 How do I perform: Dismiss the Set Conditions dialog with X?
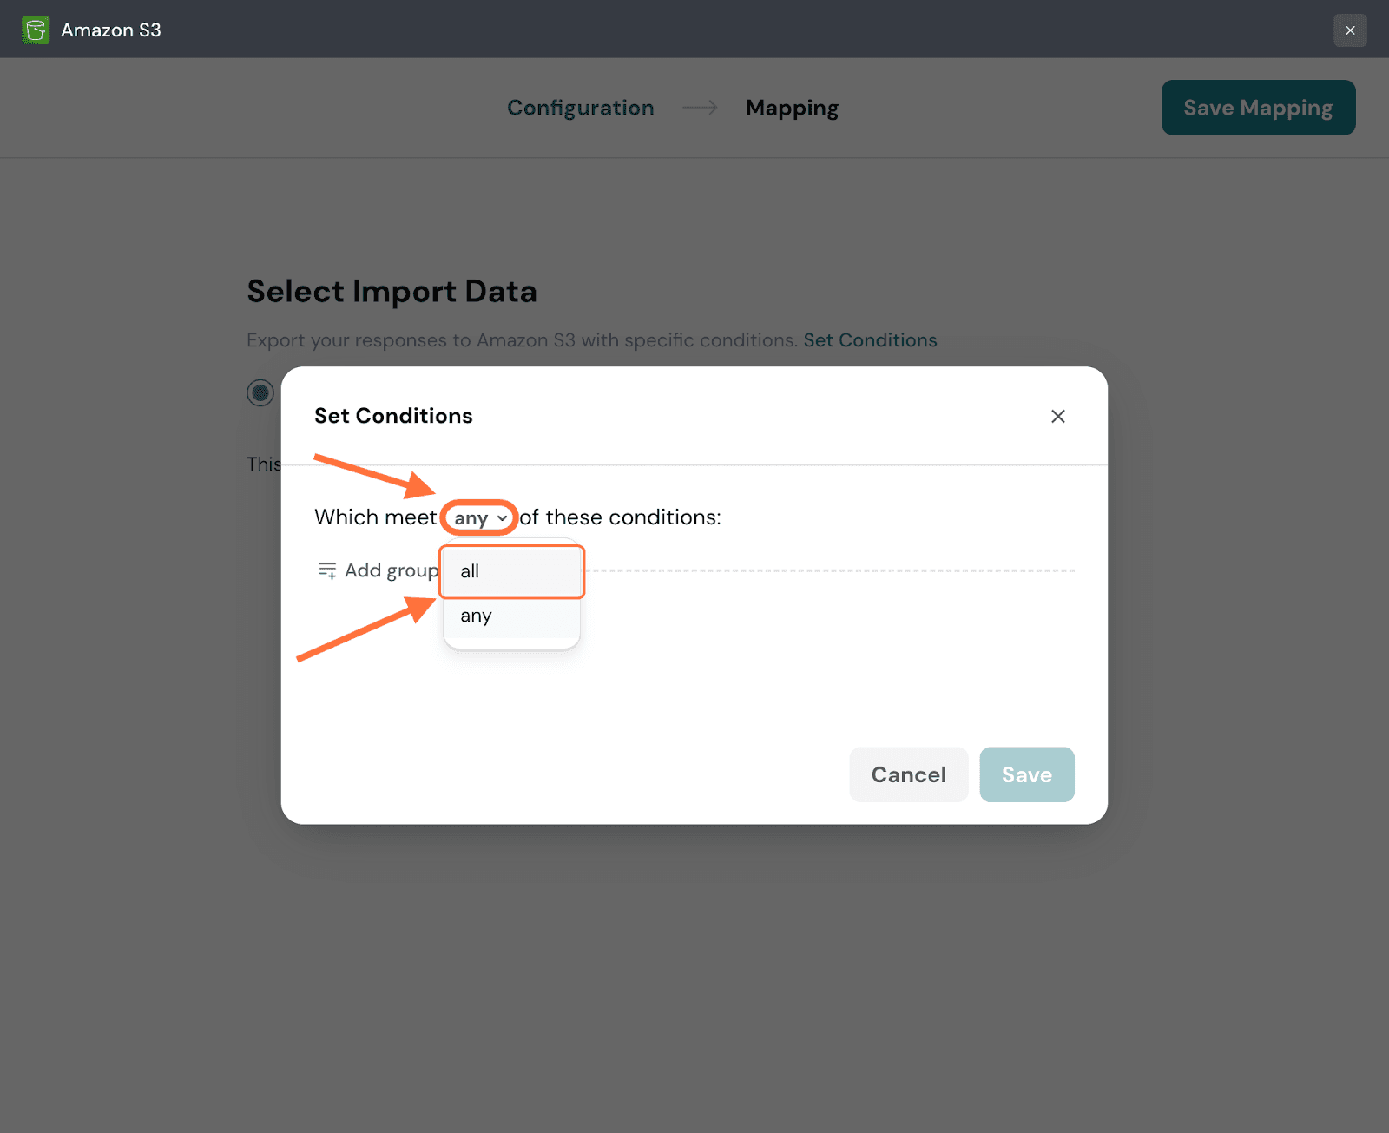pos(1057,417)
